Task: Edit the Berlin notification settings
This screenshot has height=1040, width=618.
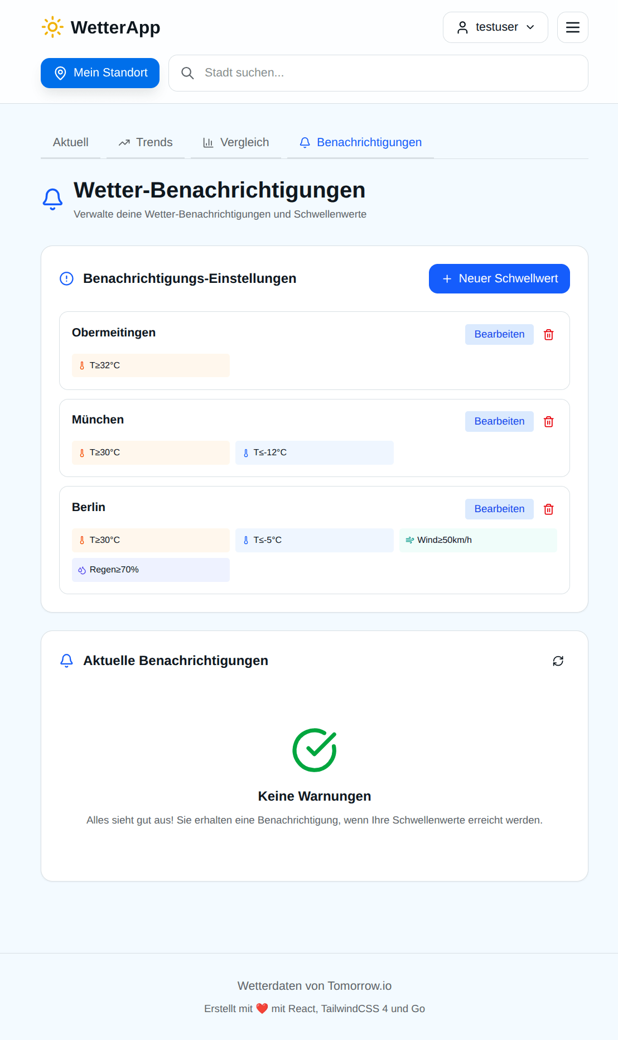Action: (x=499, y=509)
